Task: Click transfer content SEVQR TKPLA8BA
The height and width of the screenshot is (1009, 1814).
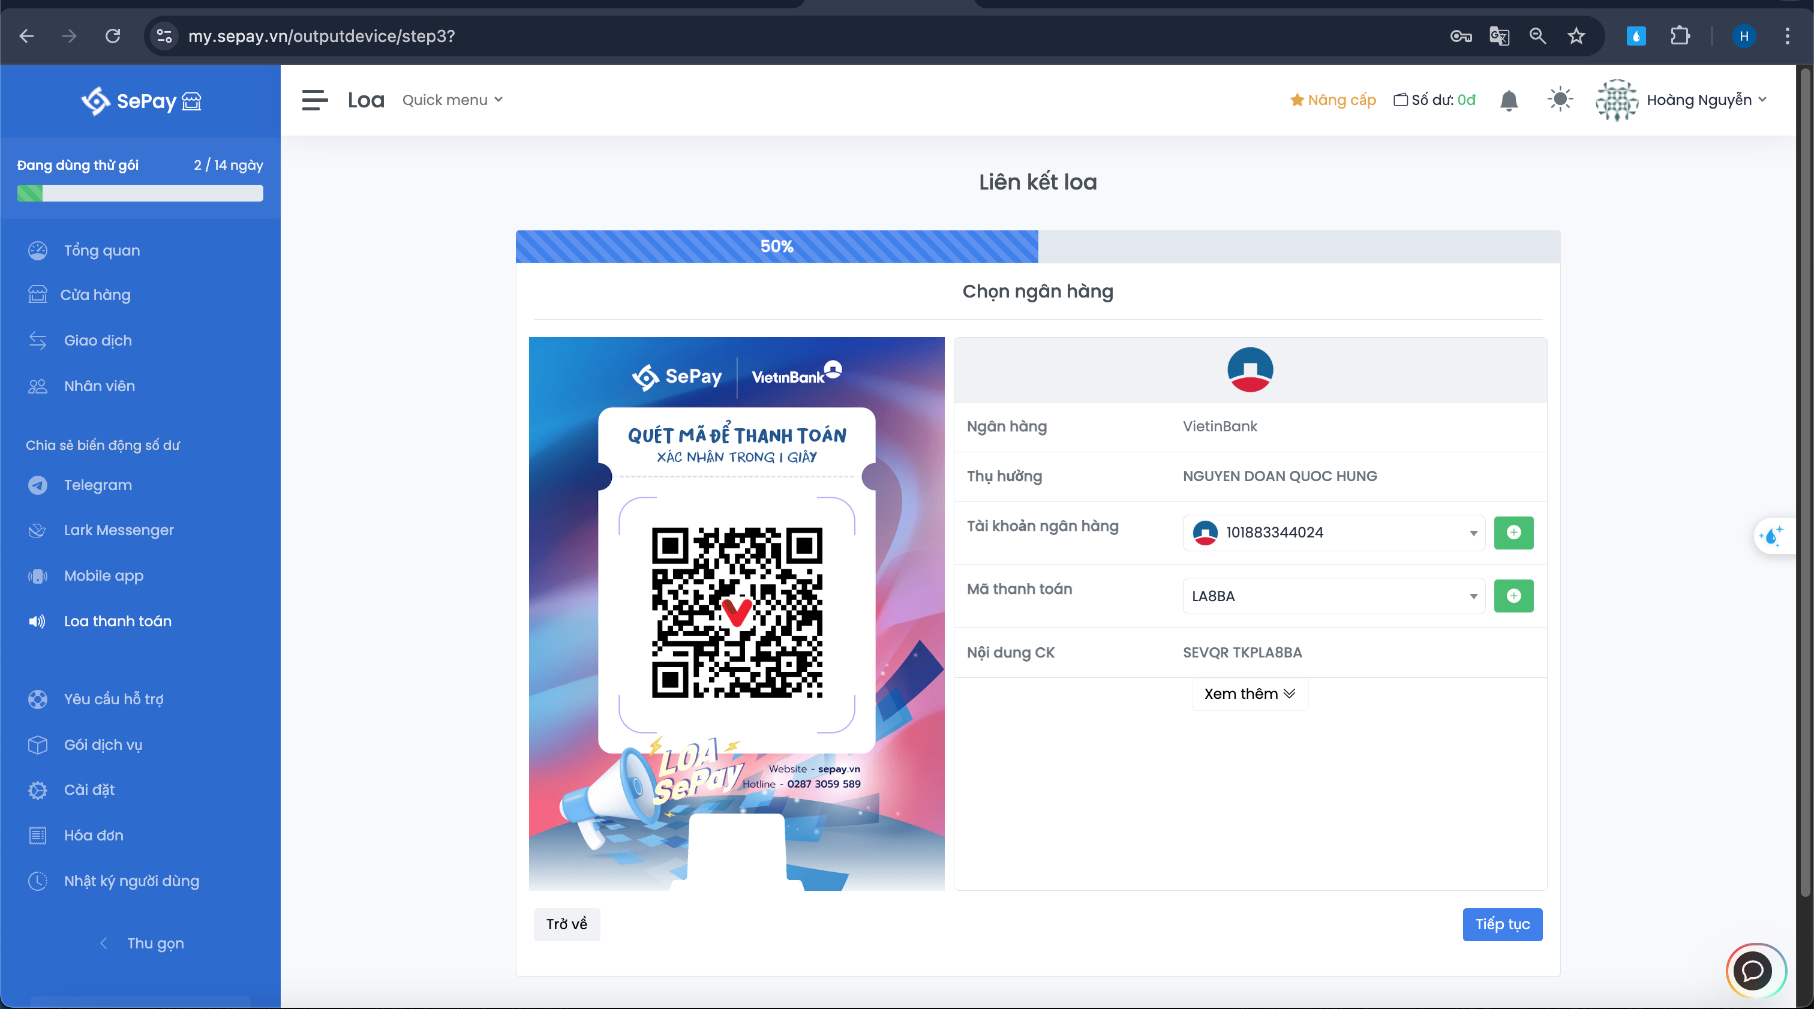Action: coord(1242,653)
